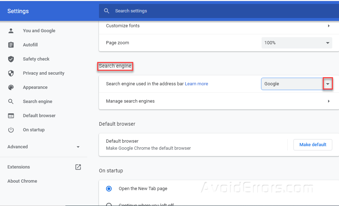Open Manage search engines arrow
339x206 pixels.
pos(328,101)
